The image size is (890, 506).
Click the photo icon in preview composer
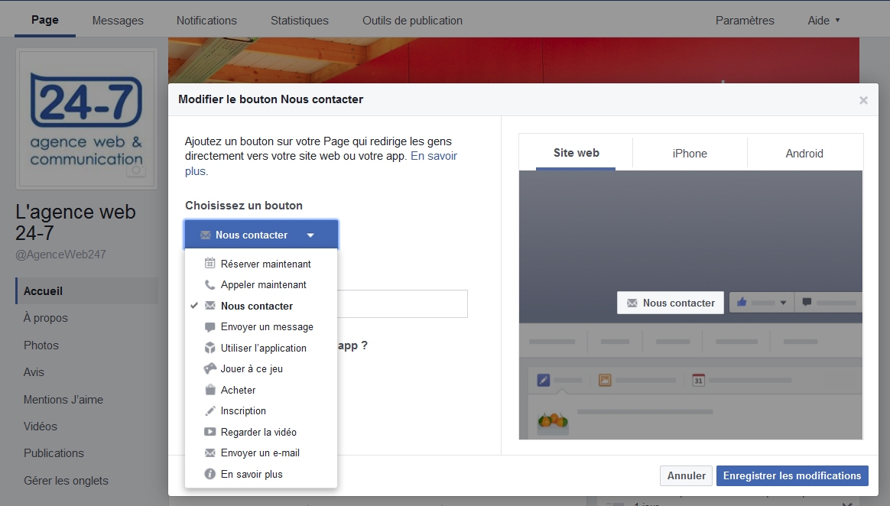[x=605, y=380]
